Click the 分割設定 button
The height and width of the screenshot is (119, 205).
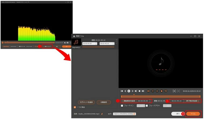click(104, 102)
